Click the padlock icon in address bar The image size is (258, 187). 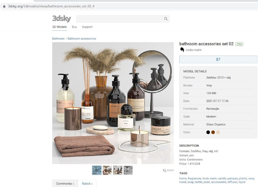pos(4,6)
